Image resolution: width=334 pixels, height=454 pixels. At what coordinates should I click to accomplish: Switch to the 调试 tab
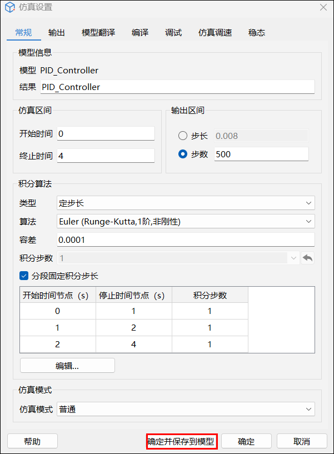coord(173,32)
